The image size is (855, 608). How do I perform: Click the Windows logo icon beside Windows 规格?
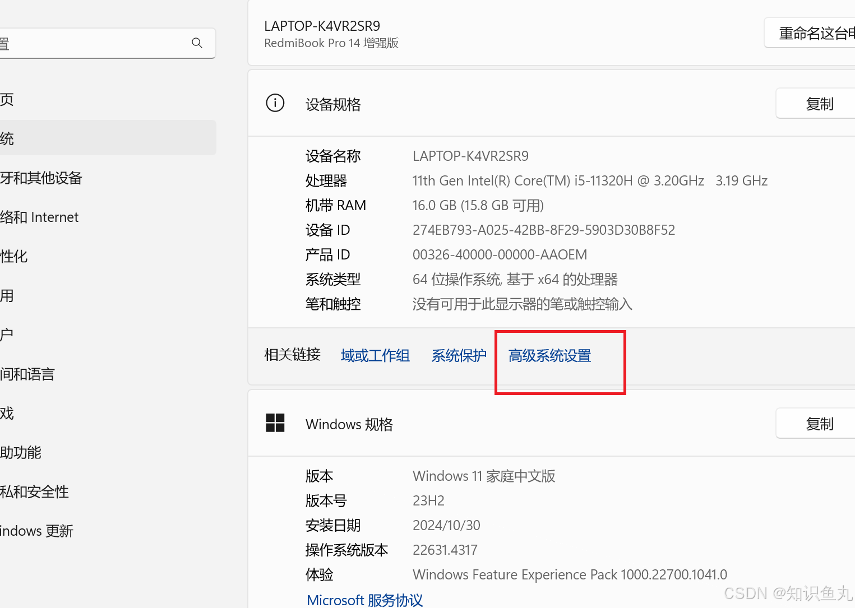275,423
